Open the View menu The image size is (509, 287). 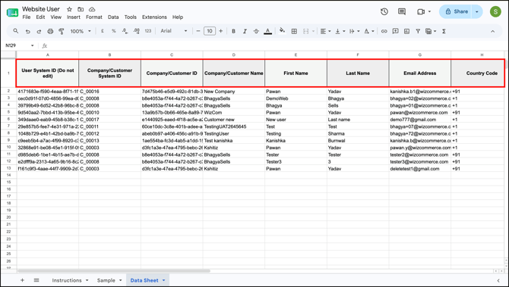tap(55, 17)
